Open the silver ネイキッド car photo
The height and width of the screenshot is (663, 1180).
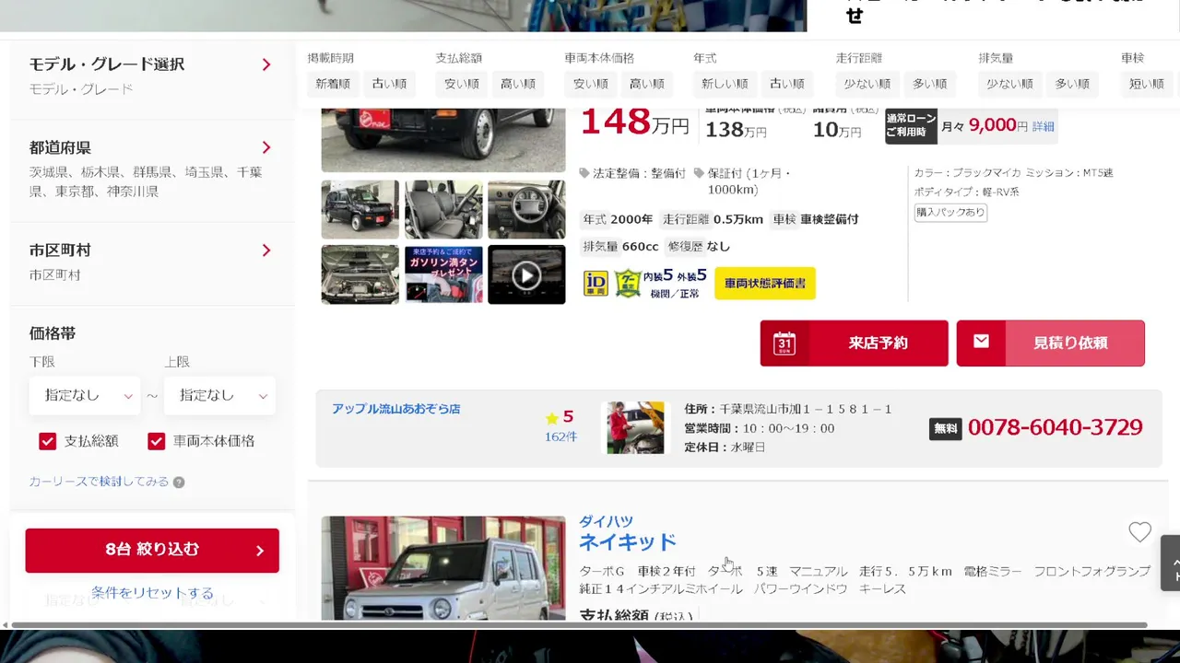(443, 567)
